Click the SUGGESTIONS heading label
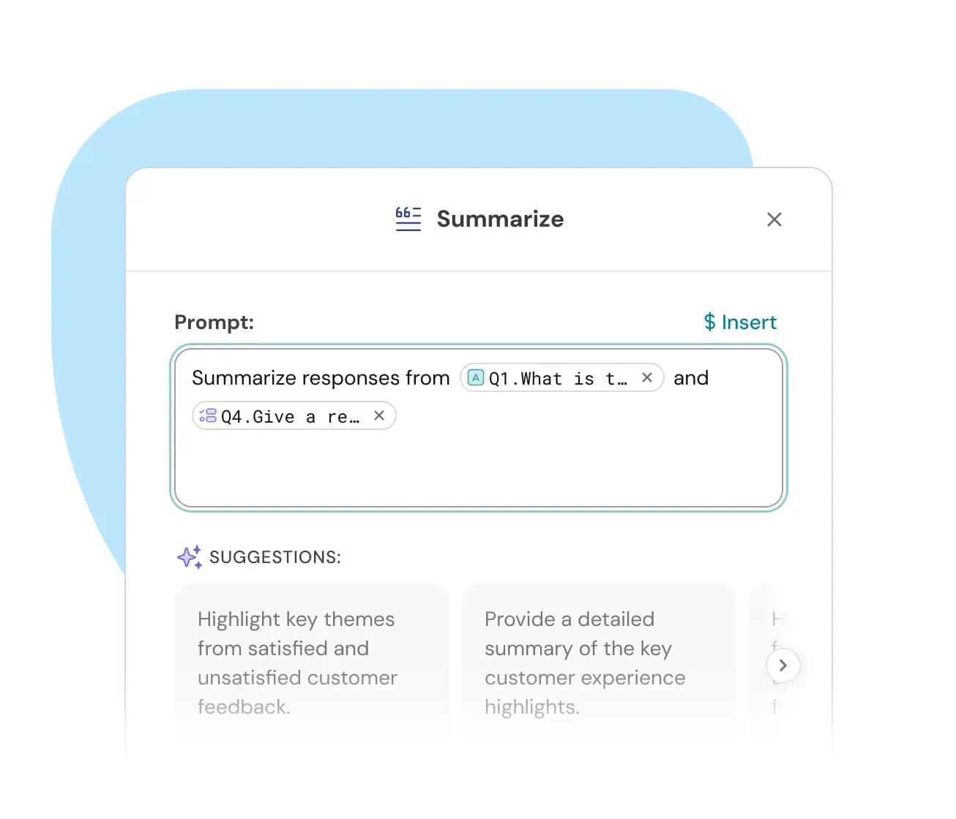The height and width of the screenshot is (819, 956). (275, 557)
